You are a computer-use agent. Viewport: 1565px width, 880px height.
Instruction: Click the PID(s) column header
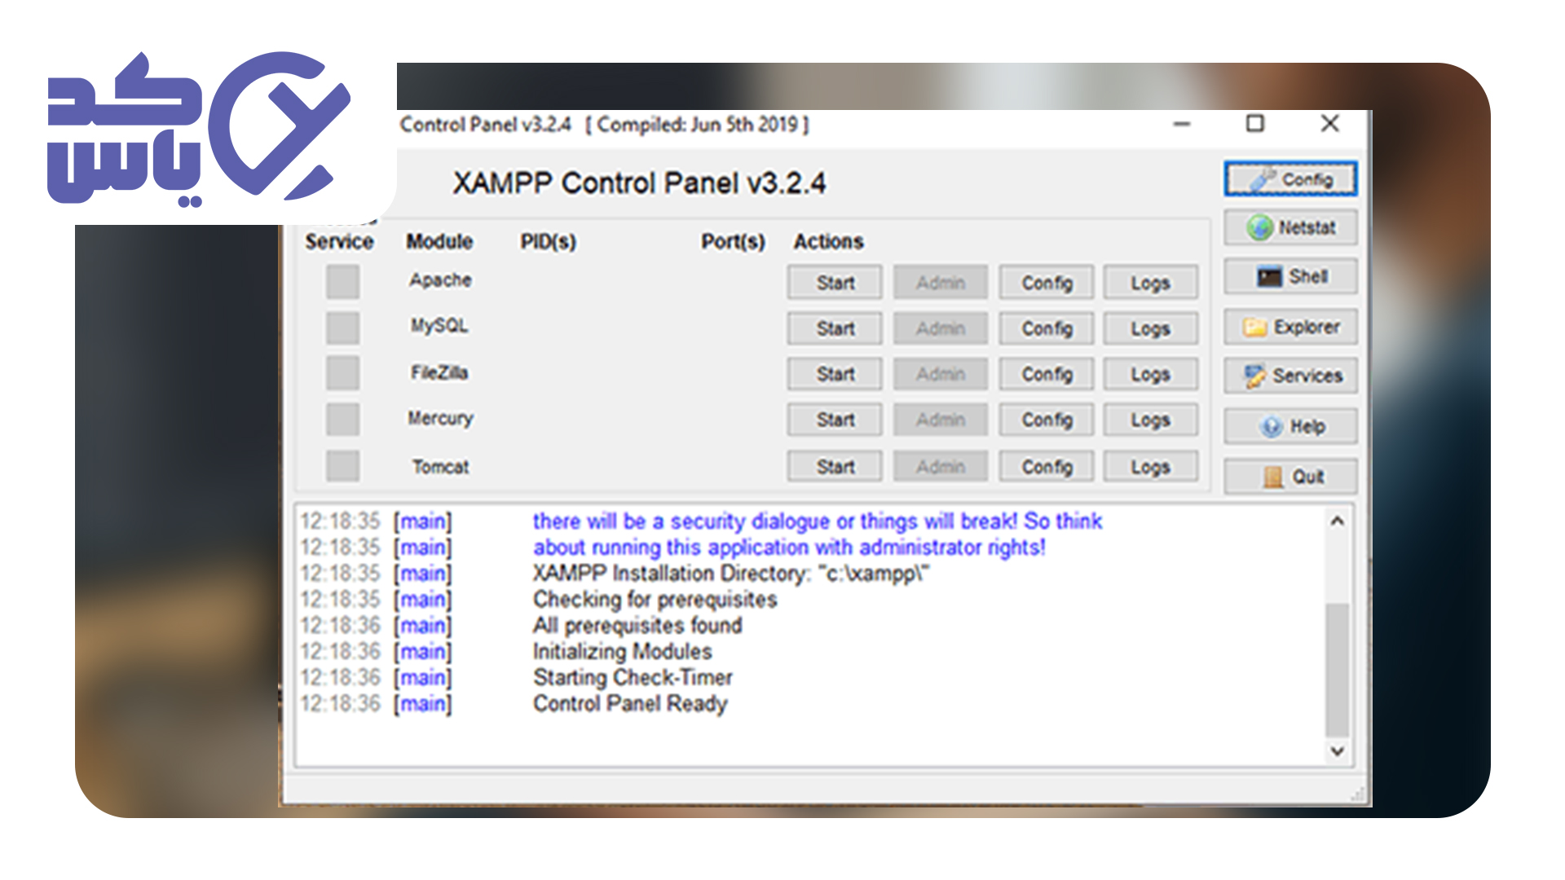[549, 242]
